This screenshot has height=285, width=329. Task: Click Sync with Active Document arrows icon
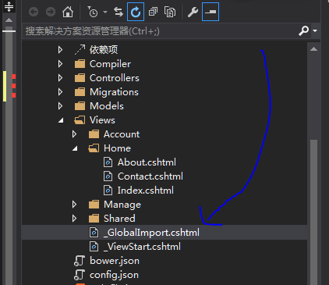pyautogui.click(x=119, y=12)
